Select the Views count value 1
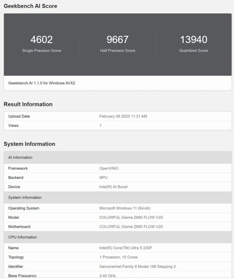 tap(100, 126)
